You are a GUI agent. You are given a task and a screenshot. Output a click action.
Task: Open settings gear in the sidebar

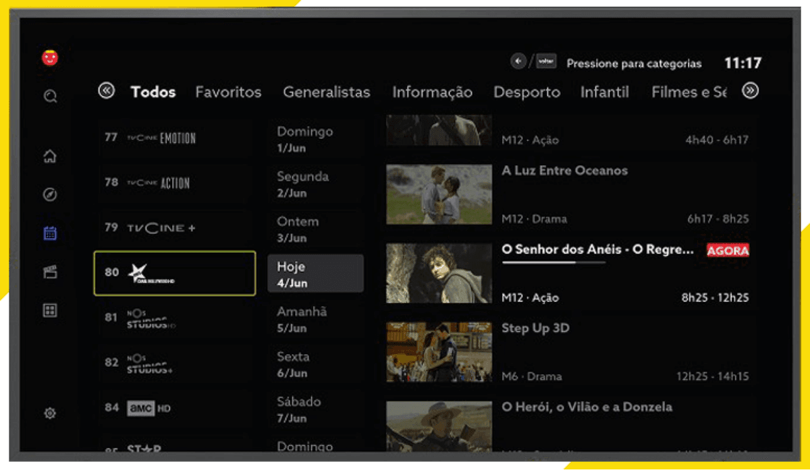click(x=50, y=413)
